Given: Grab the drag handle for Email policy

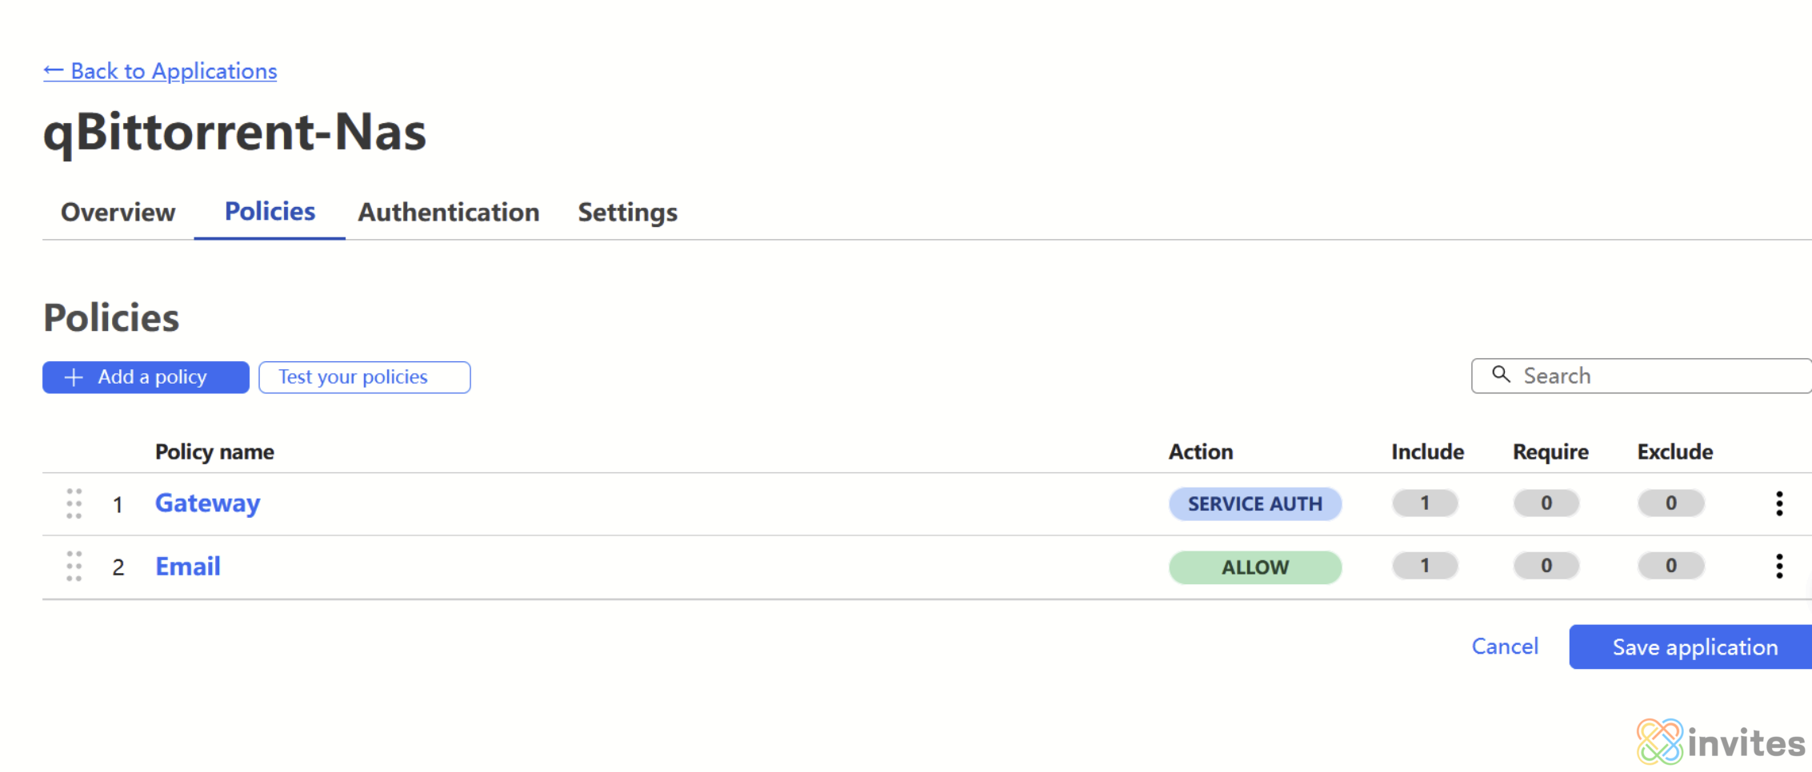Looking at the screenshot, I should tap(74, 566).
